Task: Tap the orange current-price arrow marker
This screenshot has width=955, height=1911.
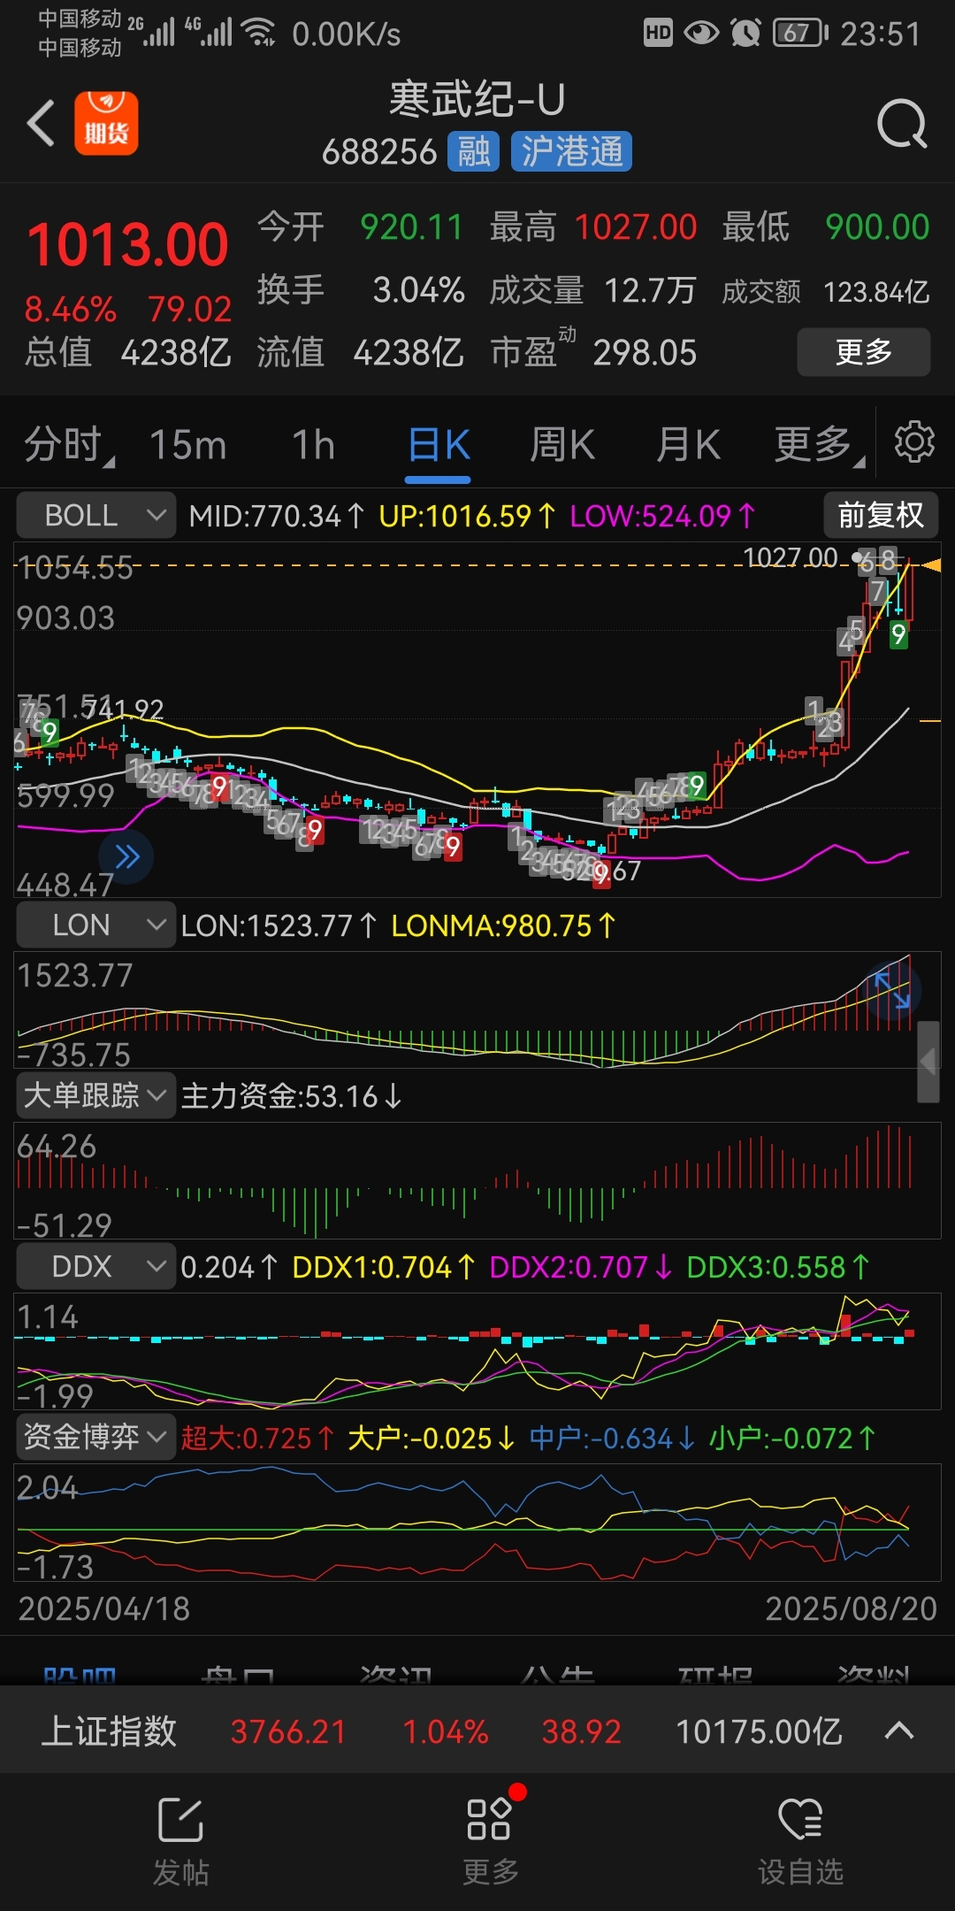Action: pos(930,564)
